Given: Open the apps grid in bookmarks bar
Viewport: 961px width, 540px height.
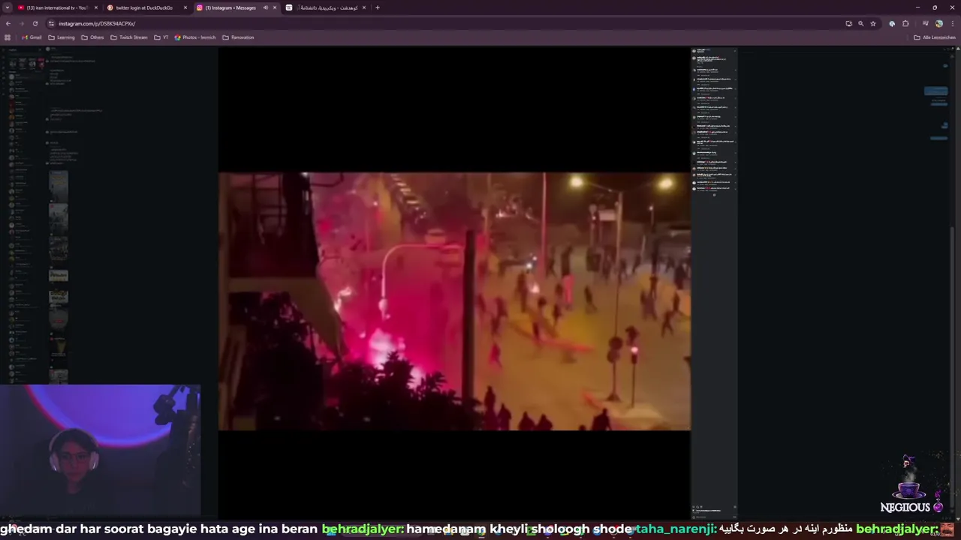Looking at the screenshot, I should 8,37.
